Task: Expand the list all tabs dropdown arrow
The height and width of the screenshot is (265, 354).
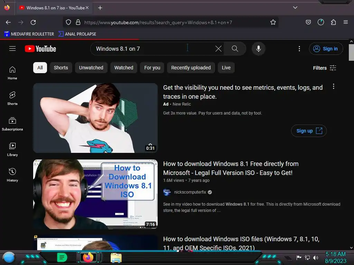Action: click(295, 8)
